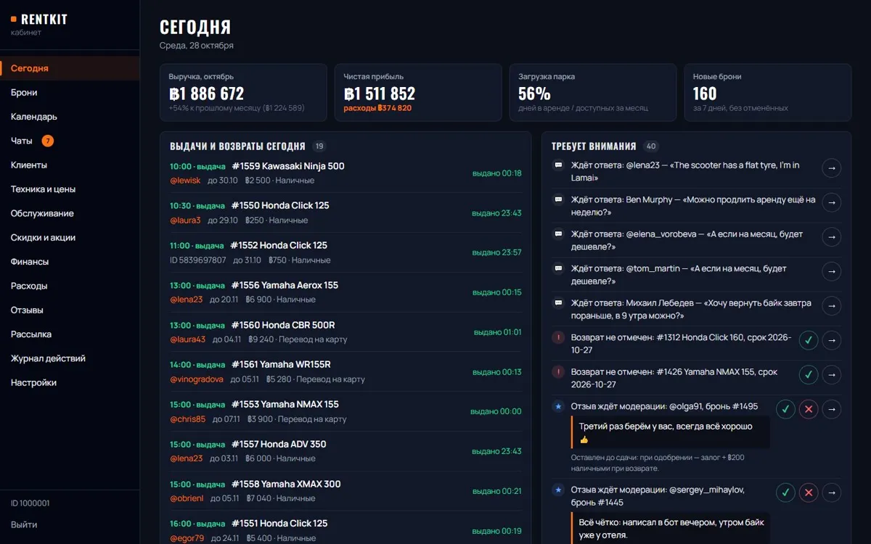Open Финансы section
Screen dimensions: 871x544
pos(70,262)
